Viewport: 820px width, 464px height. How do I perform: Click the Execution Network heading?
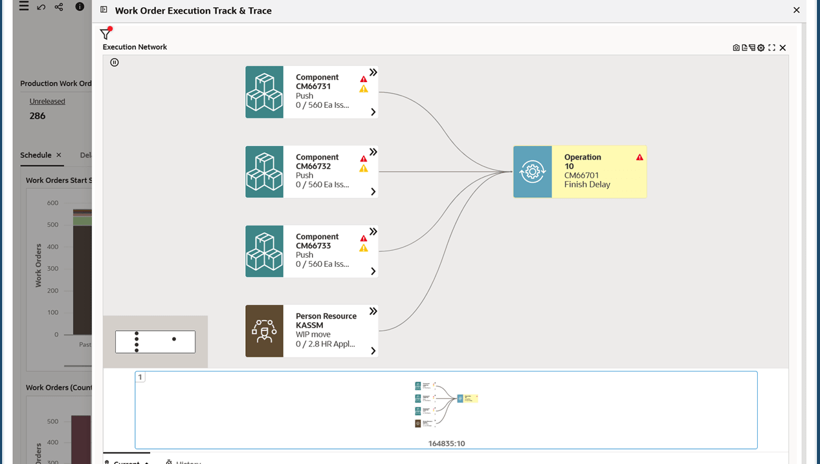(135, 47)
